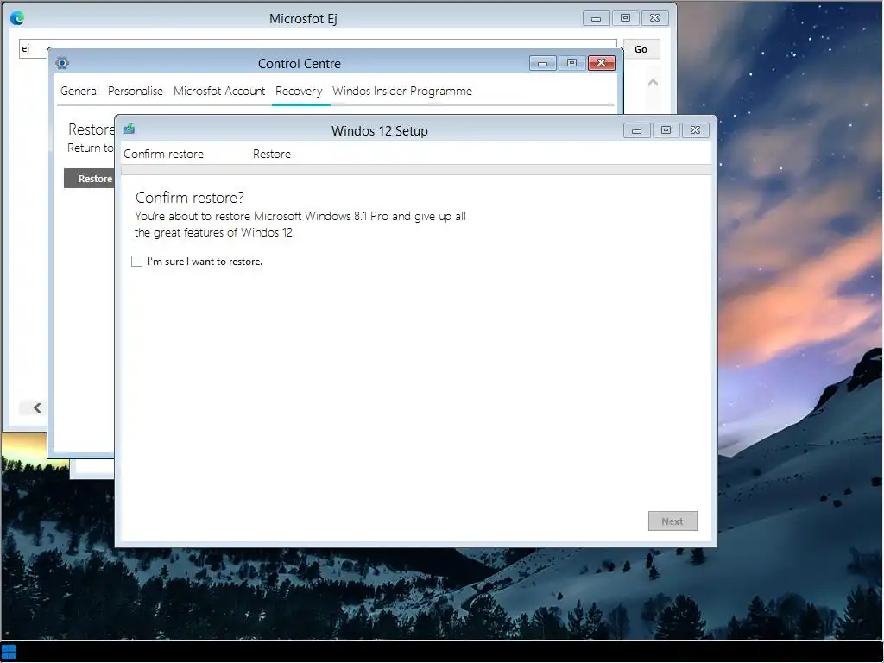Maximize the Windos 12 Setup window
884x663 pixels.
tap(666, 130)
